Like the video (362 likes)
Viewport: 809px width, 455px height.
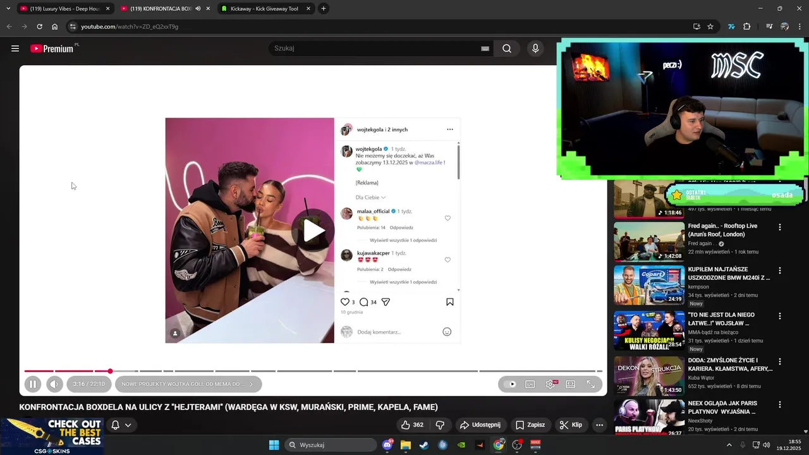[412, 425]
